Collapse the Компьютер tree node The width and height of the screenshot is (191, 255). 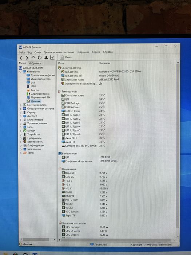pos(20,71)
